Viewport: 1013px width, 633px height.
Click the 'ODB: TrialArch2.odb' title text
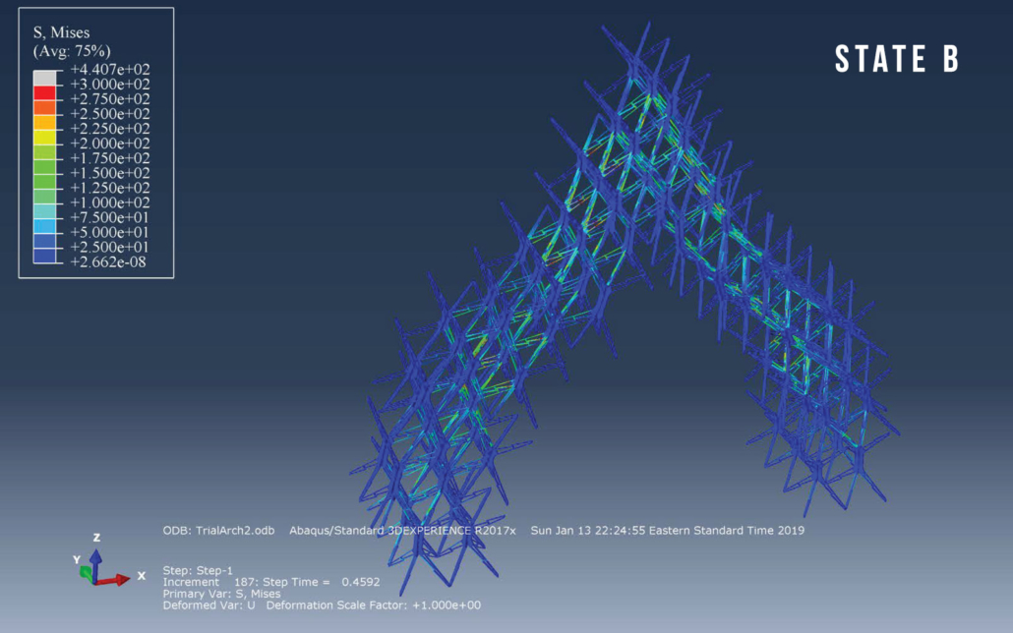(221, 531)
